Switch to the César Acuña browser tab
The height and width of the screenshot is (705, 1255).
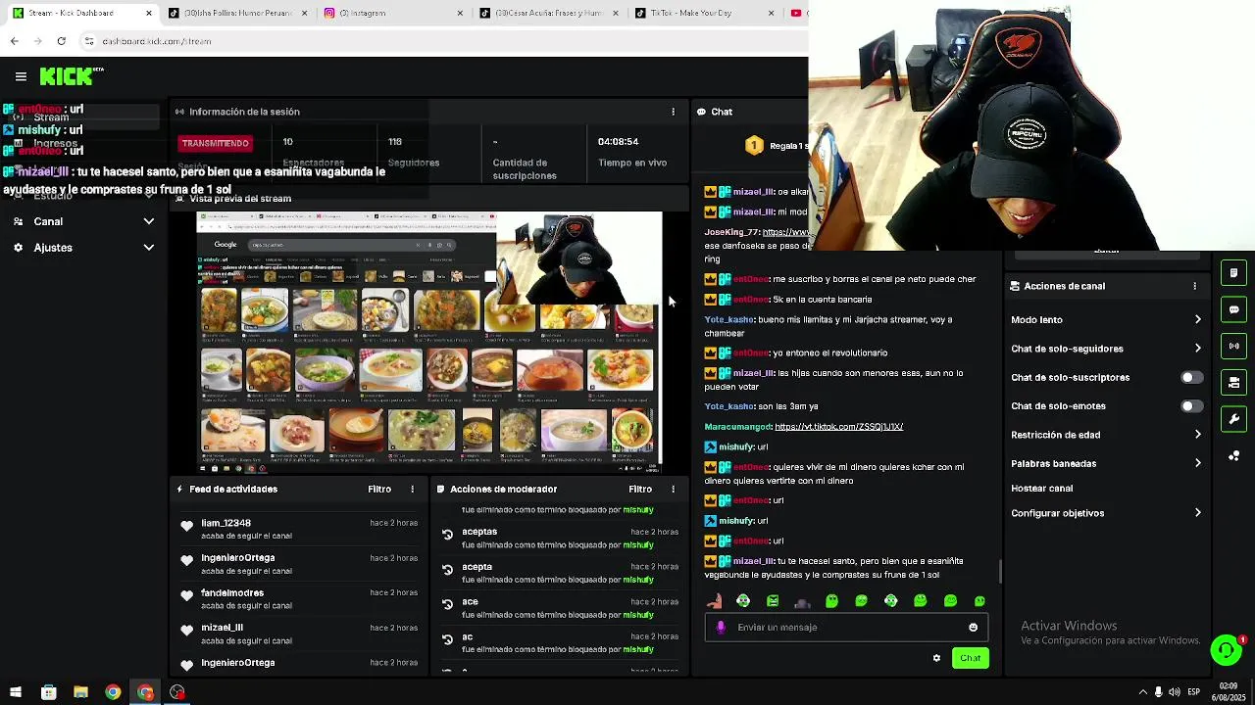click(x=549, y=13)
